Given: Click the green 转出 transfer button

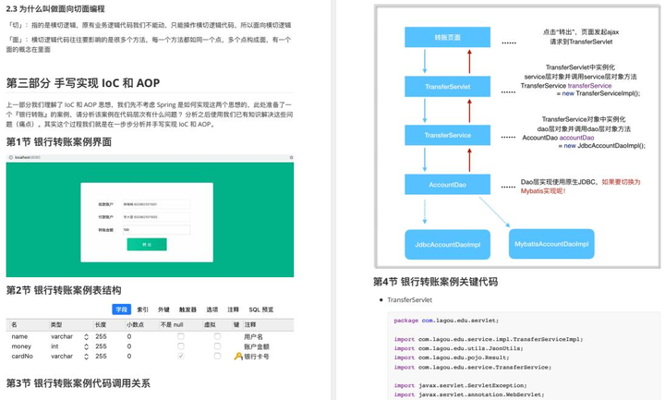Looking at the screenshot, I should tap(147, 244).
